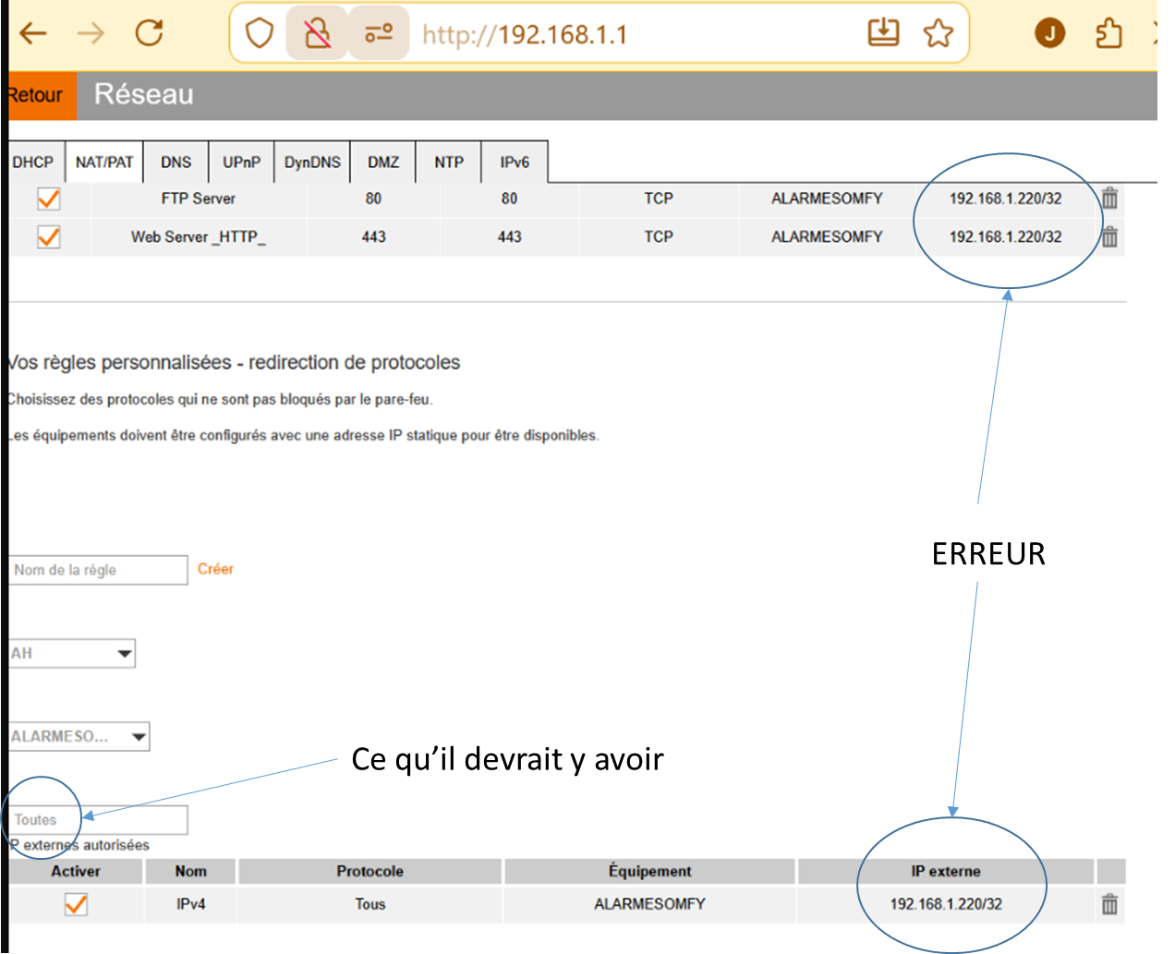Disable the IPv4 rule checkbox
Image resolution: width=1175 pixels, height=954 pixels.
(76, 904)
